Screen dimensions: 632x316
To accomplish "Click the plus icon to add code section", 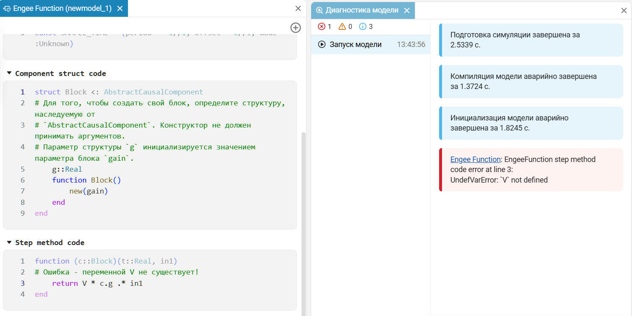I will 296,28.
